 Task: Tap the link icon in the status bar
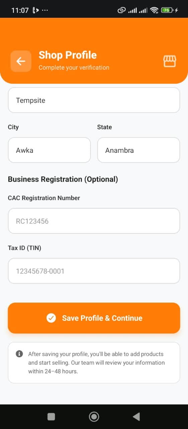(121, 10)
